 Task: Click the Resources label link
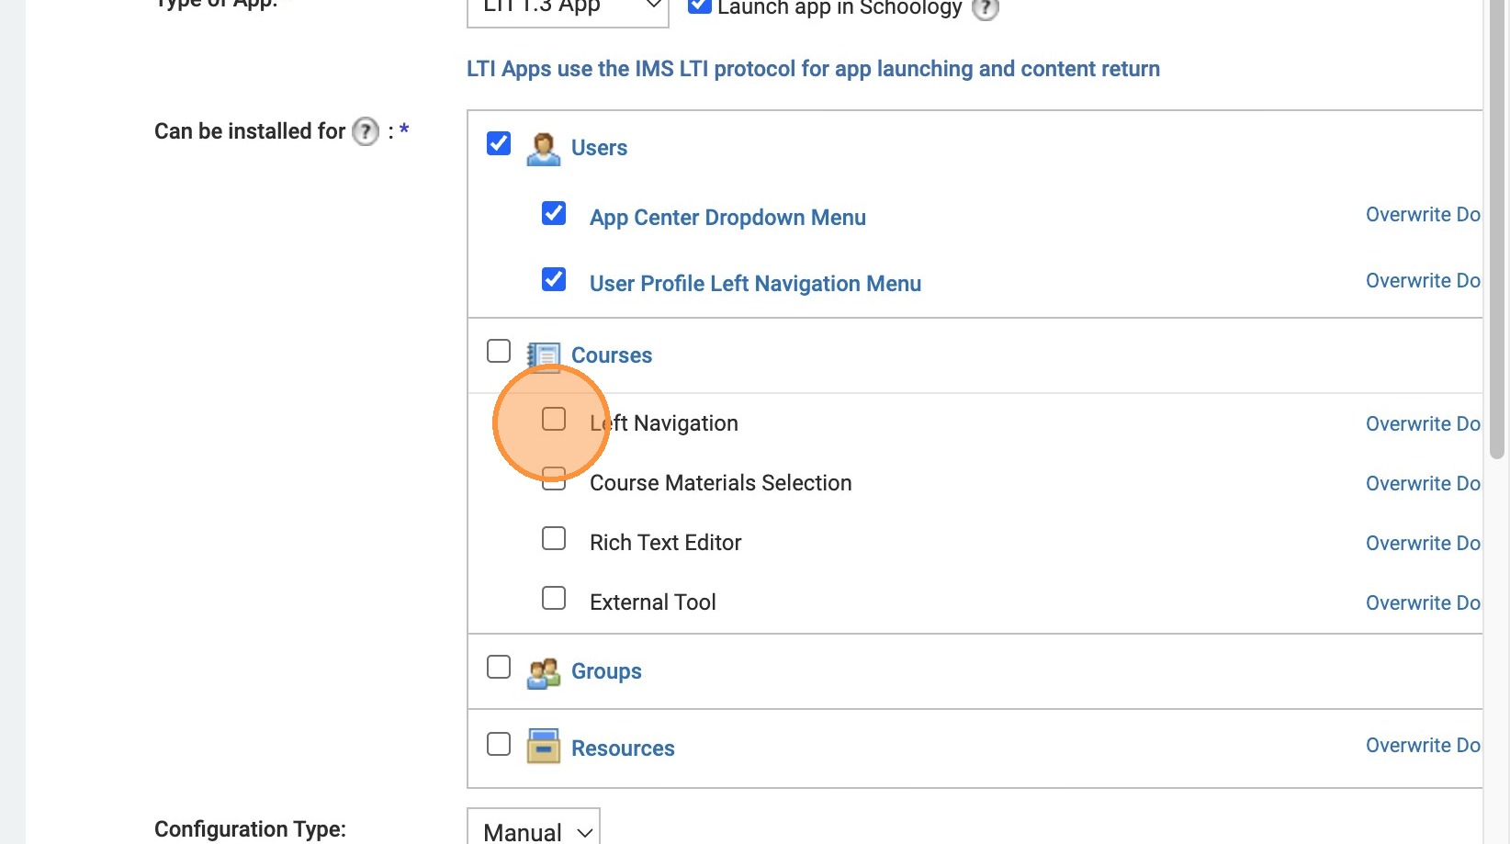tap(623, 748)
